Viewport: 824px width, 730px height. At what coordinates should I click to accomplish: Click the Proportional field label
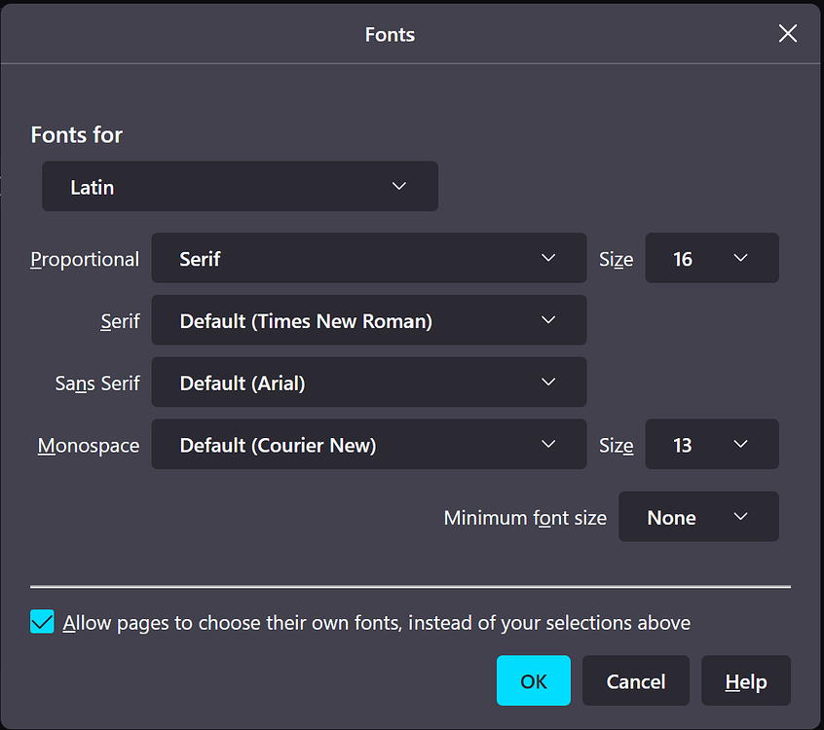[85, 259]
